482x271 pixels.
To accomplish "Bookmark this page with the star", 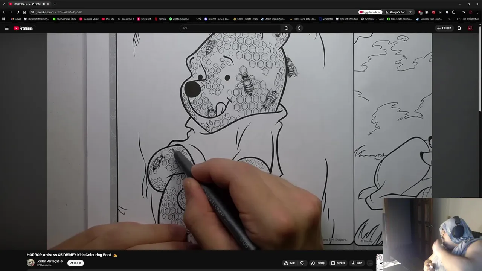I will (x=410, y=12).
